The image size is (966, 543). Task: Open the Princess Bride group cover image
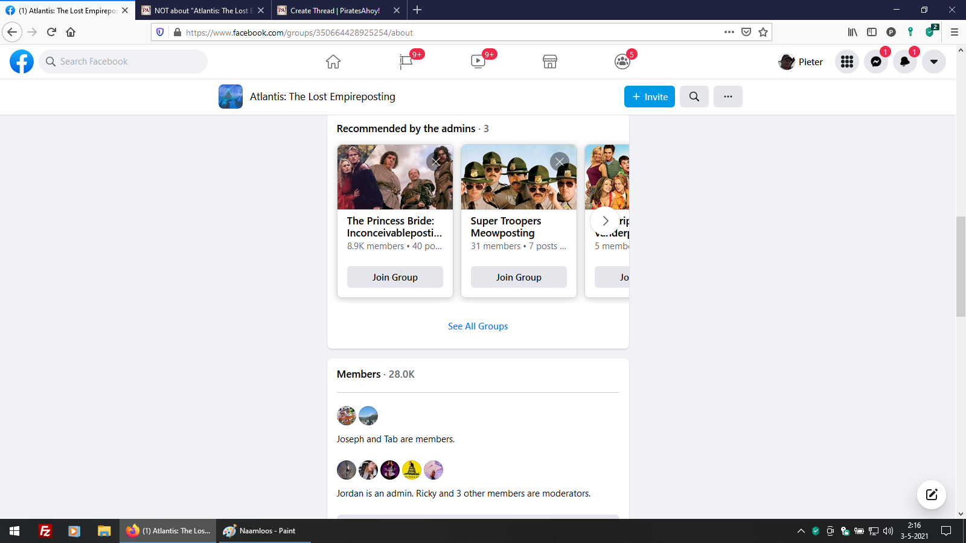(395, 177)
